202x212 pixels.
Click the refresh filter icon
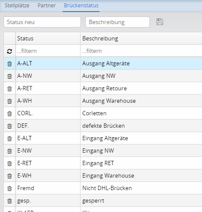point(9,51)
